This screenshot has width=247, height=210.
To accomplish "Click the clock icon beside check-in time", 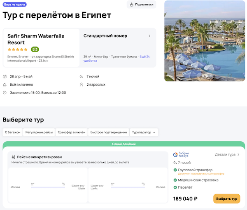I will (5, 93).
